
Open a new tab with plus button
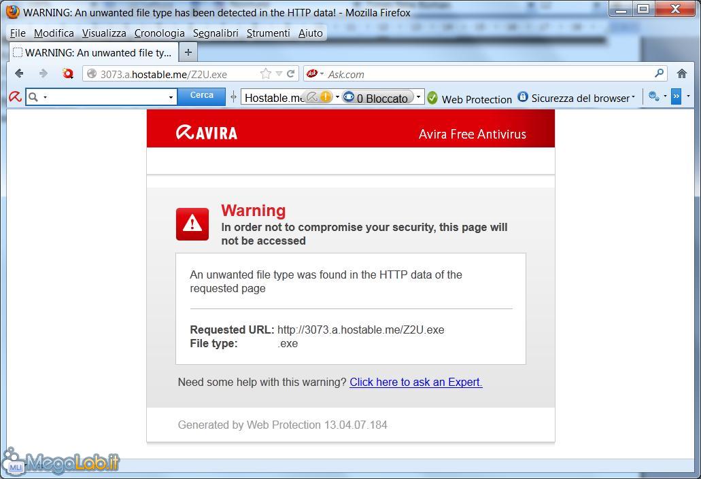(x=188, y=53)
